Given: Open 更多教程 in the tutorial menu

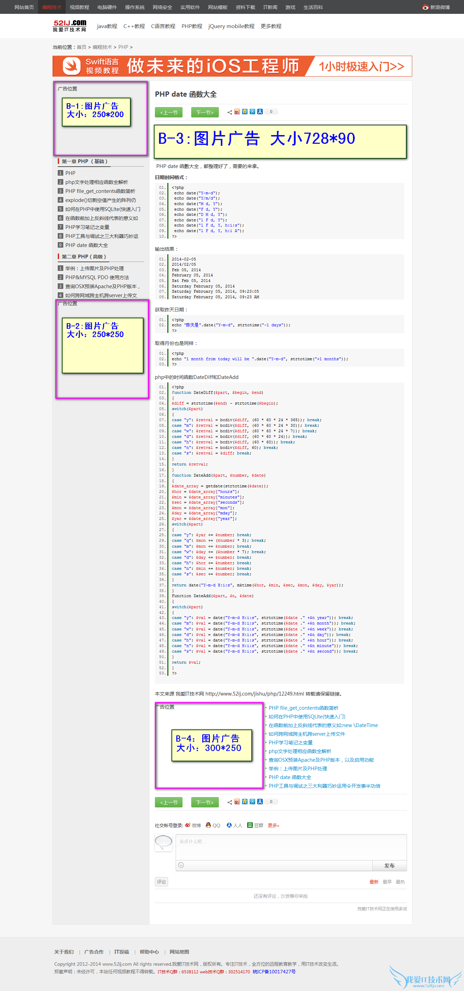Looking at the screenshot, I should click(x=271, y=26).
